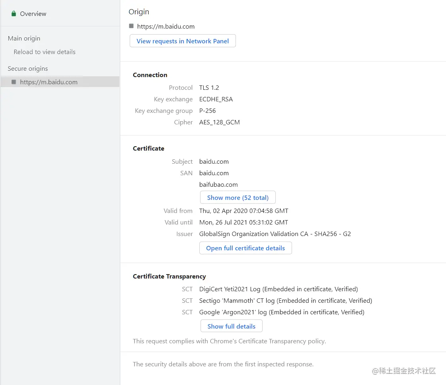Open the Overview sidebar item
Image resolution: width=446 pixels, height=385 pixels.
click(x=33, y=14)
